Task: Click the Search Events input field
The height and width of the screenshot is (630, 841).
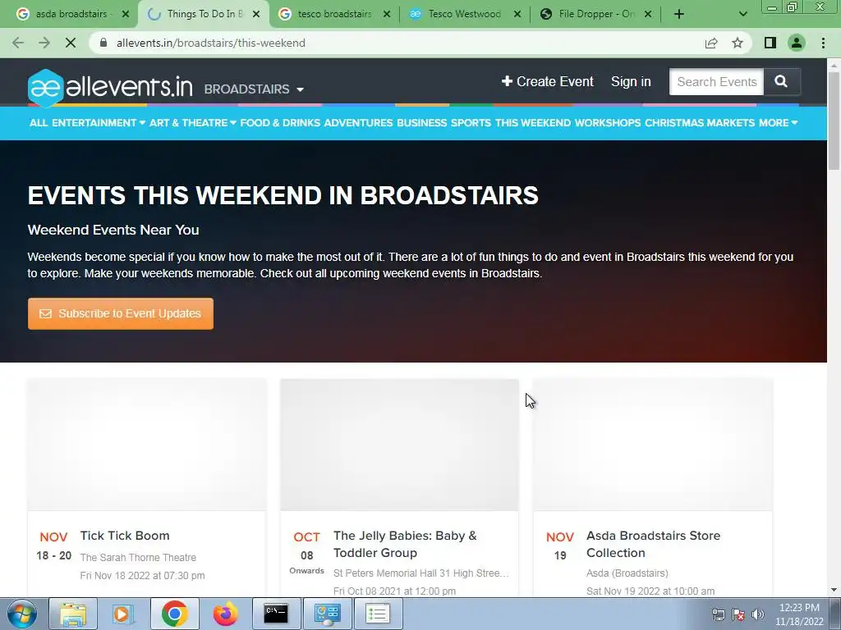Action: [716, 81]
